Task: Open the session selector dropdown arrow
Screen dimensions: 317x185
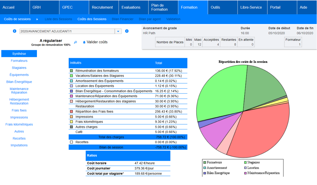Action: click(118, 31)
